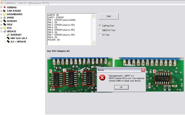Viewport: 185px width, 115px height.
Task: Click the IMMO key icon
Action: click(5, 18)
